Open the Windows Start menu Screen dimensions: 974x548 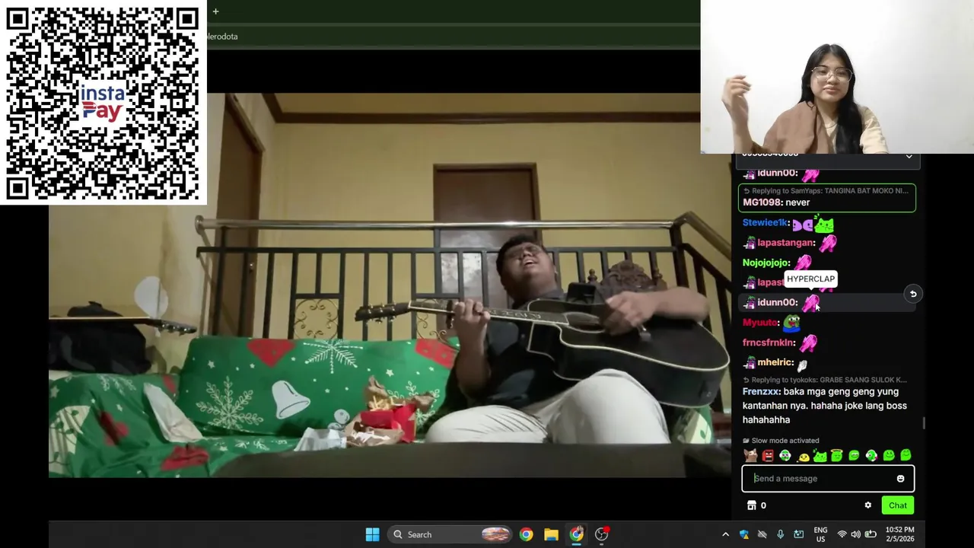(x=372, y=534)
